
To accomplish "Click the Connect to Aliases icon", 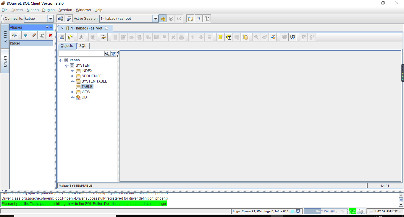I will click(60, 19).
